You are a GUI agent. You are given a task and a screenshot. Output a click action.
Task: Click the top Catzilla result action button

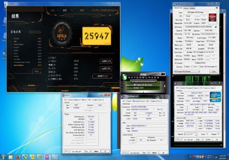106,61
